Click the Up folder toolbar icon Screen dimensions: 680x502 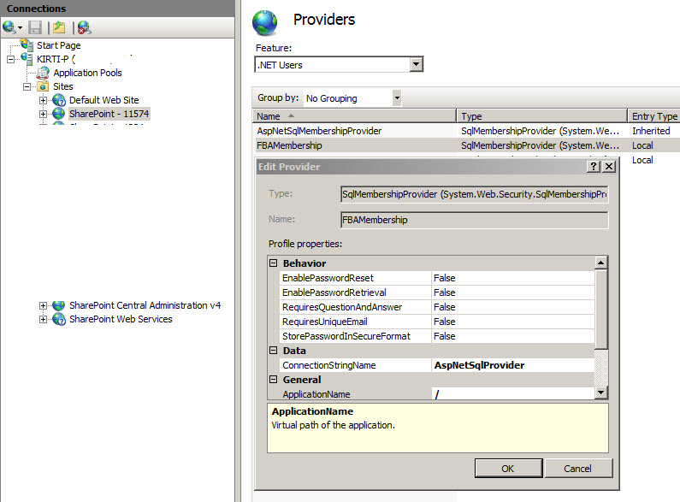point(58,27)
